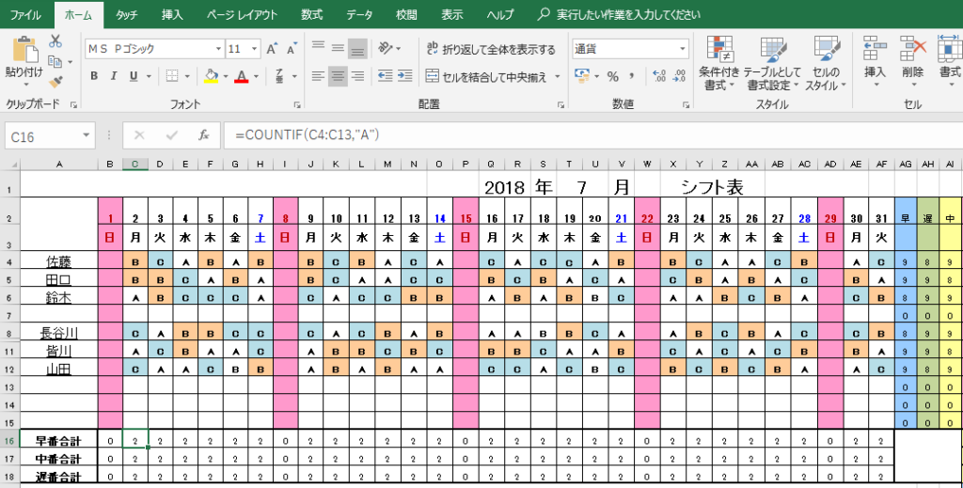Click the Copy icon in clipboard group
Screen dimensions: 963x488
[55, 61]
